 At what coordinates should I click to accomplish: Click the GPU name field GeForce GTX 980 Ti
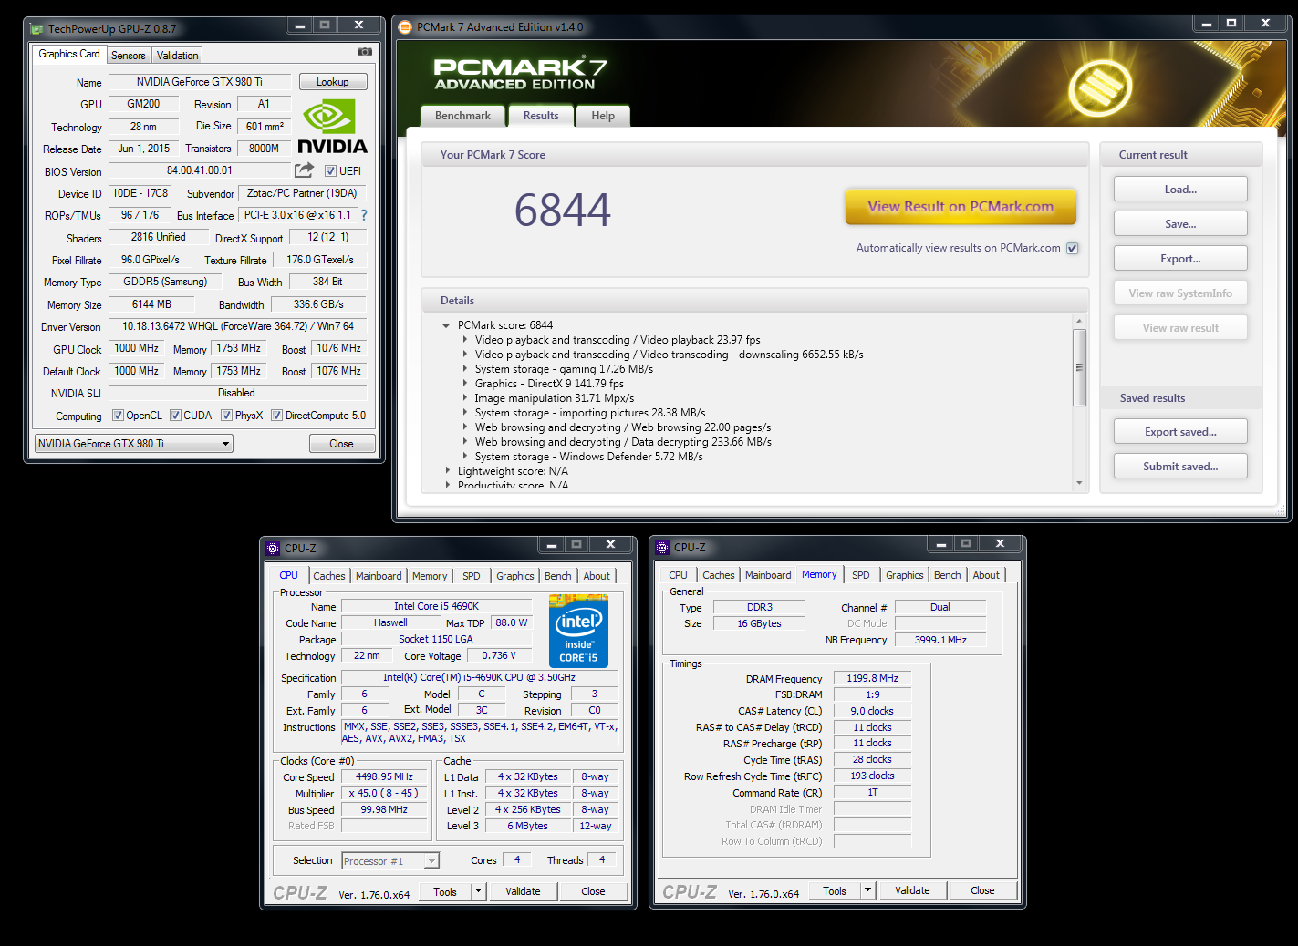(200, 82)
